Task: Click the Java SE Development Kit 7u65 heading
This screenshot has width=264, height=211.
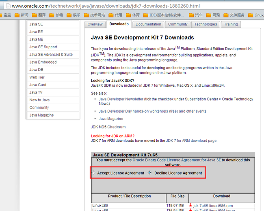Action: pyautogui.click(x=125, y=155)
